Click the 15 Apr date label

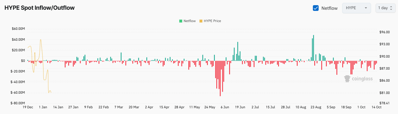(164, 107)
